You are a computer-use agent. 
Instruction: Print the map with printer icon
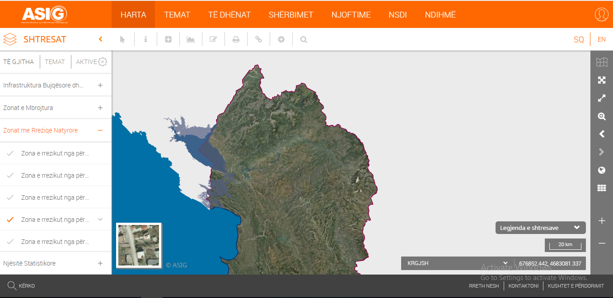pos(236,39)
